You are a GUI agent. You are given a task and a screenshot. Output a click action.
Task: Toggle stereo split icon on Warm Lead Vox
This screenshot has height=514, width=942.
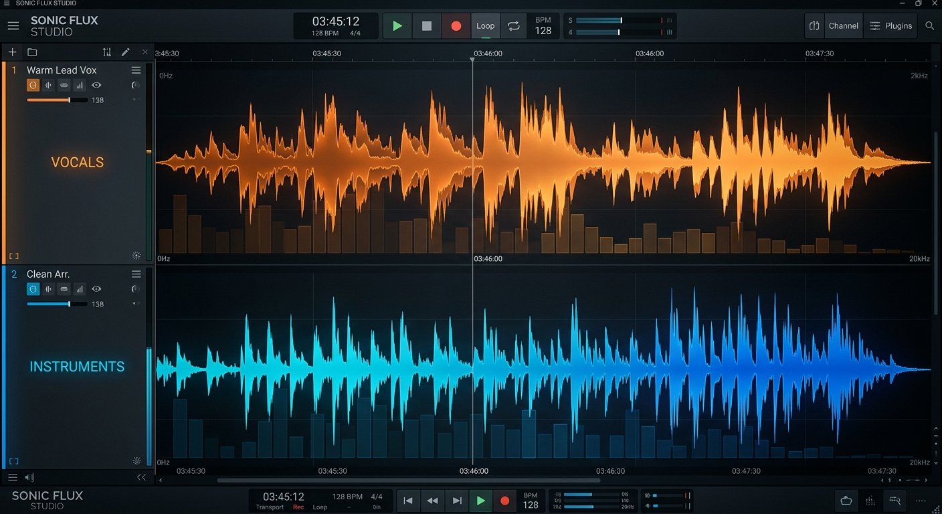48,85
